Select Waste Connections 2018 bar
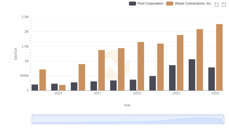Viewport: 229px width, 131px height. (121, 69)
